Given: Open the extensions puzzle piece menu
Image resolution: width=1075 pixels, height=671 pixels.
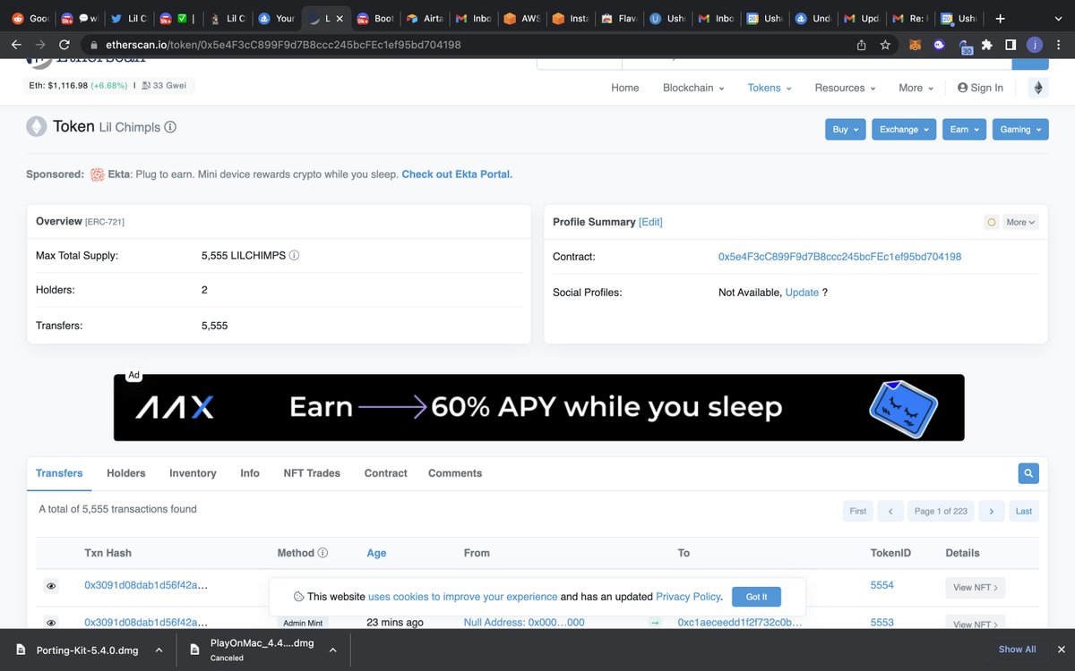Looking at the screenshot, I should point(987,44).
